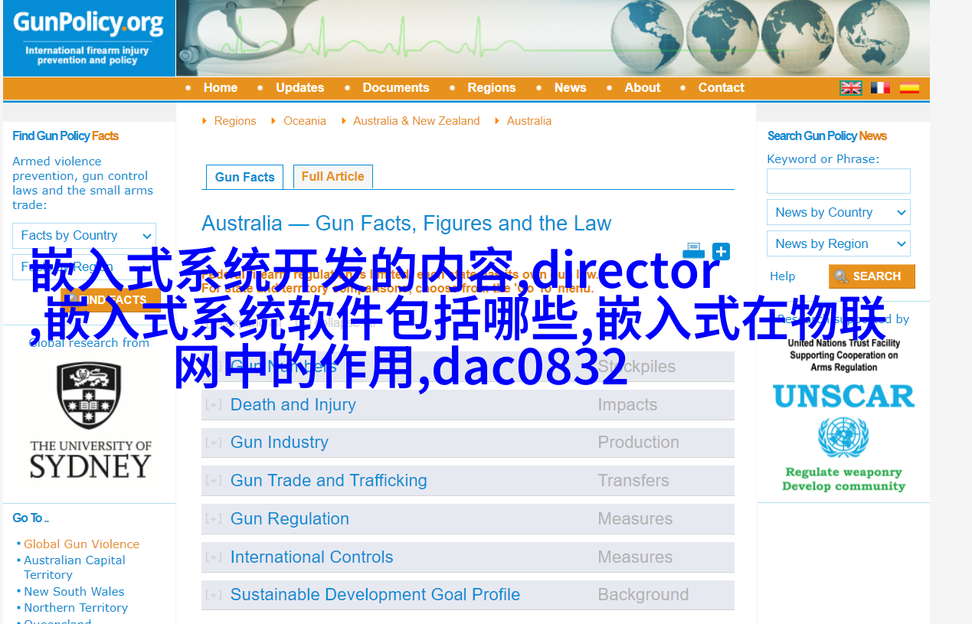Click the Help link
This screenshot has height=624, width=972.
click(x=783, y=276)
